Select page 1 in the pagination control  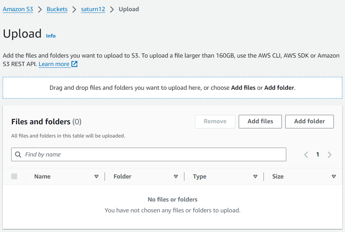pos(317,154)
